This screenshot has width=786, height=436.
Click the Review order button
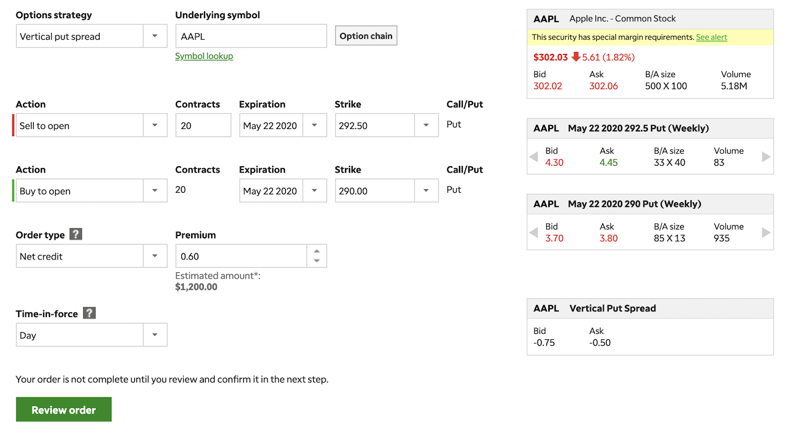click(x=64, y=410)
